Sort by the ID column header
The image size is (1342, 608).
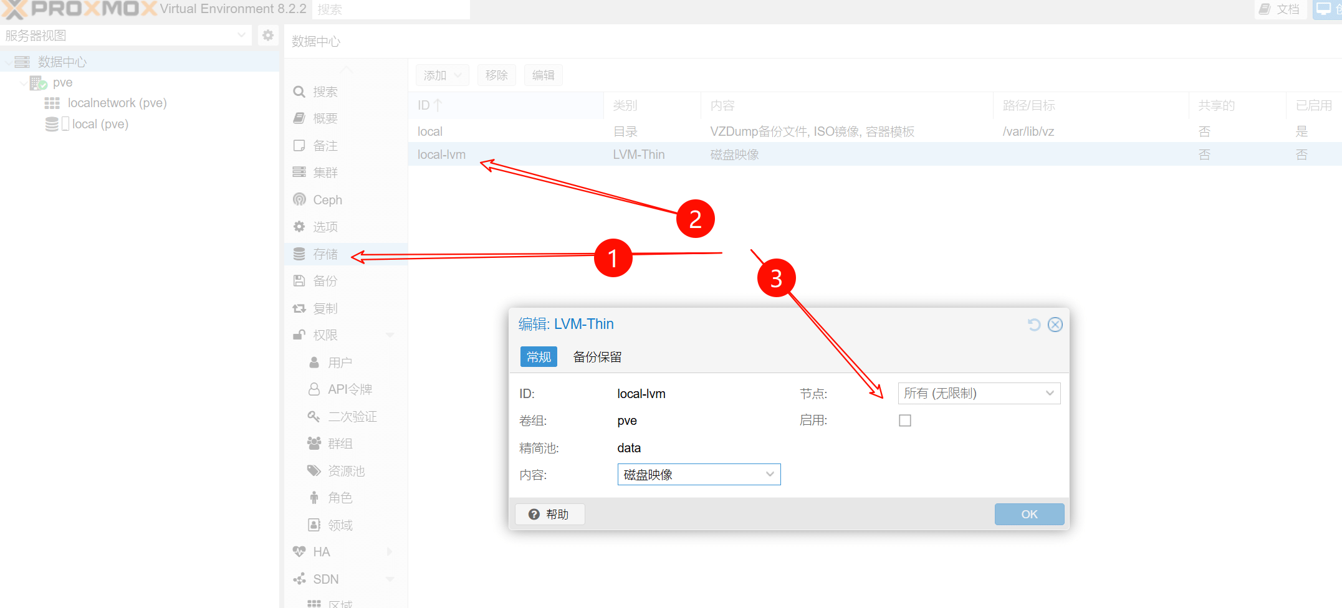[x=506, y=105]
